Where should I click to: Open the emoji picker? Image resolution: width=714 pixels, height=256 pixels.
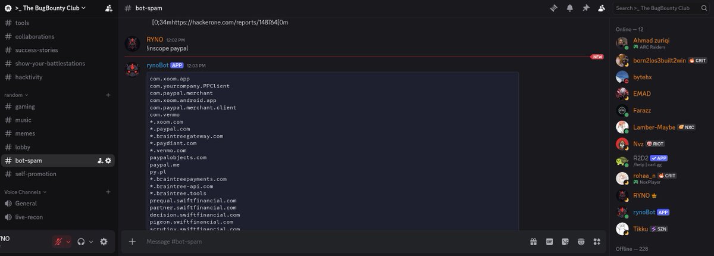581,242
